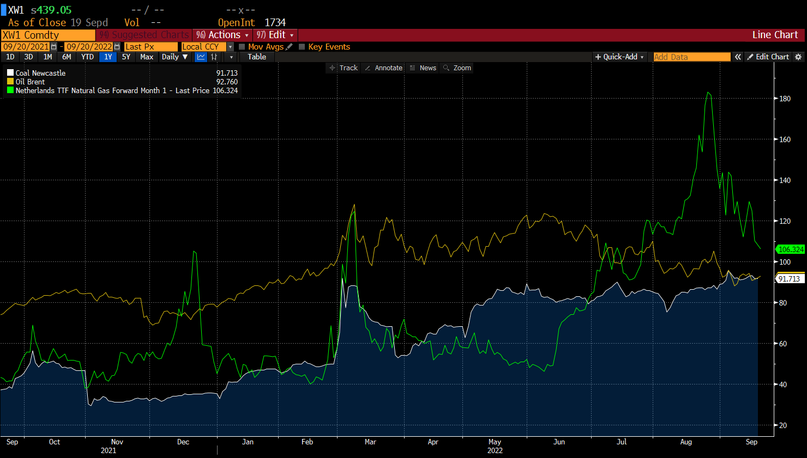This screenshot has height=458, width=807.
Task: Activate the Track crosshair tool
Action: coord(344,68)
